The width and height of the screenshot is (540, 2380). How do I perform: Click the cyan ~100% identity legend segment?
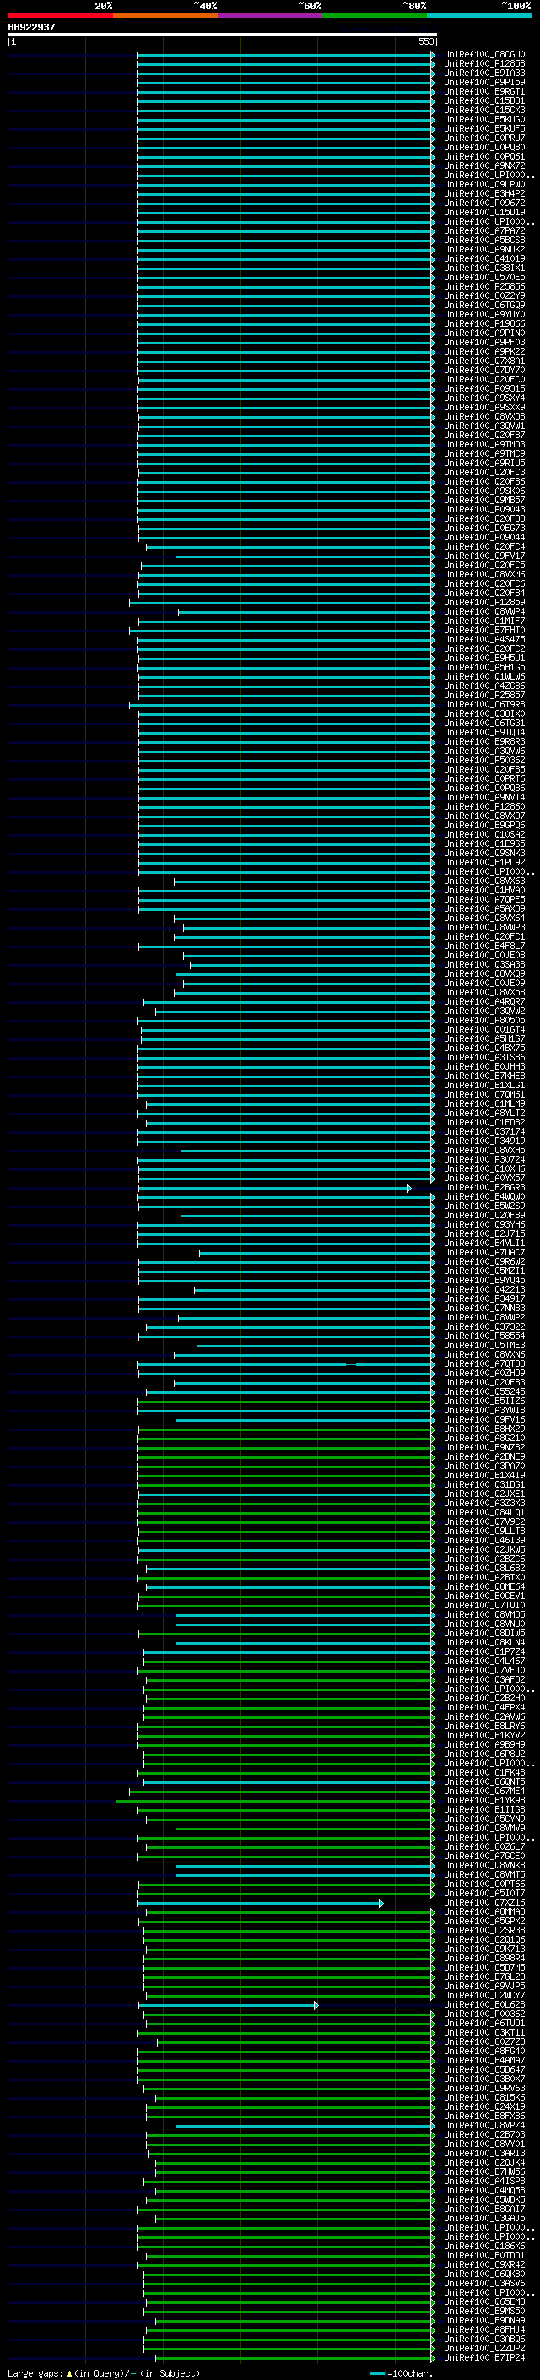pyautogui.click(x=480, y=15)
